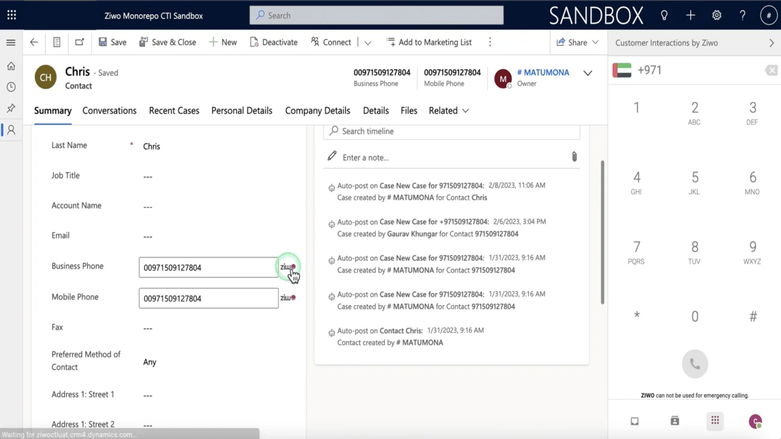
Task: Dial digit 9 WXYZ on keypad
Action: coord(752,252)
